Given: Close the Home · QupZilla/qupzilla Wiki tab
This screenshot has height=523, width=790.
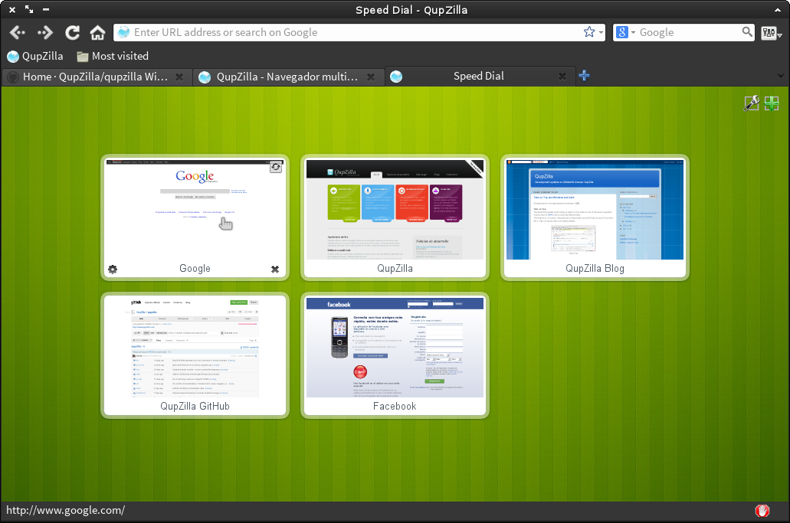Looking at the screenshot, I should 179,77.
